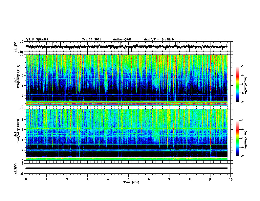Click the time axis tick label '6'
Image resolution: width=260 pixels, height=201 pixels.
click(x=149, y=179)
